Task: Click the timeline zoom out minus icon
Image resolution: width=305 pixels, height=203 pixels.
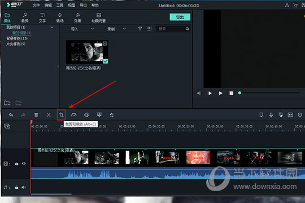Action: coord(300,115)
